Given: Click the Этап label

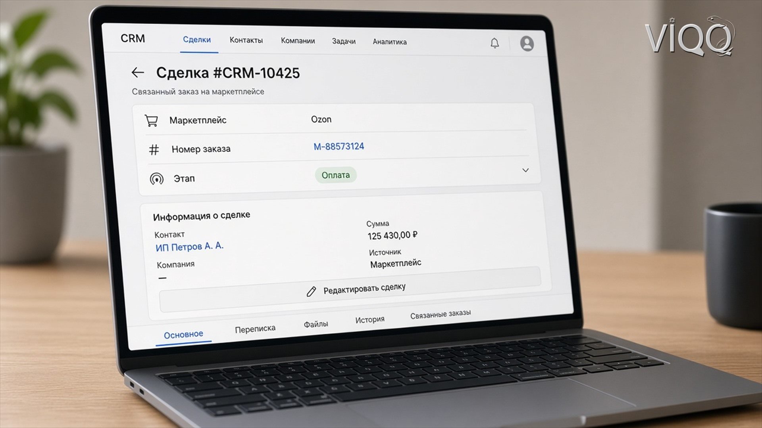Looking at the screenshot, I should coord(184,179).
